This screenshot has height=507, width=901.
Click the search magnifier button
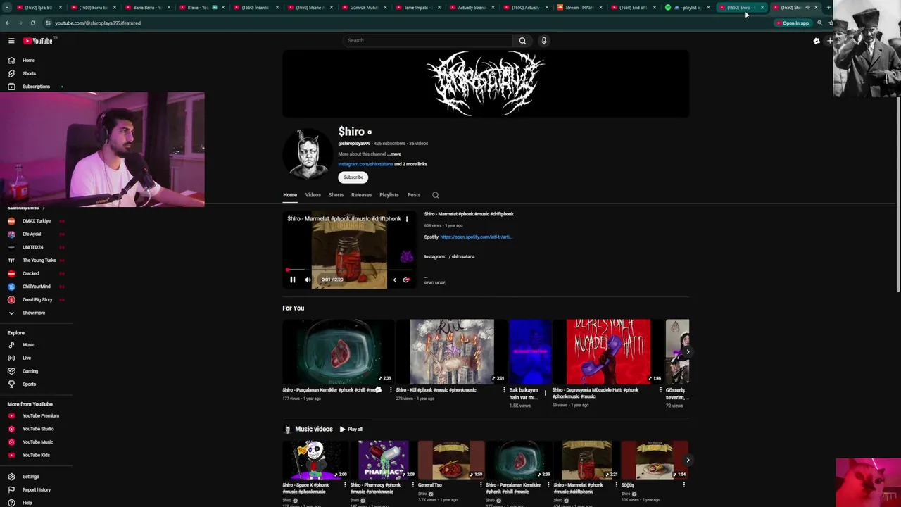click(x=522, y=40)
